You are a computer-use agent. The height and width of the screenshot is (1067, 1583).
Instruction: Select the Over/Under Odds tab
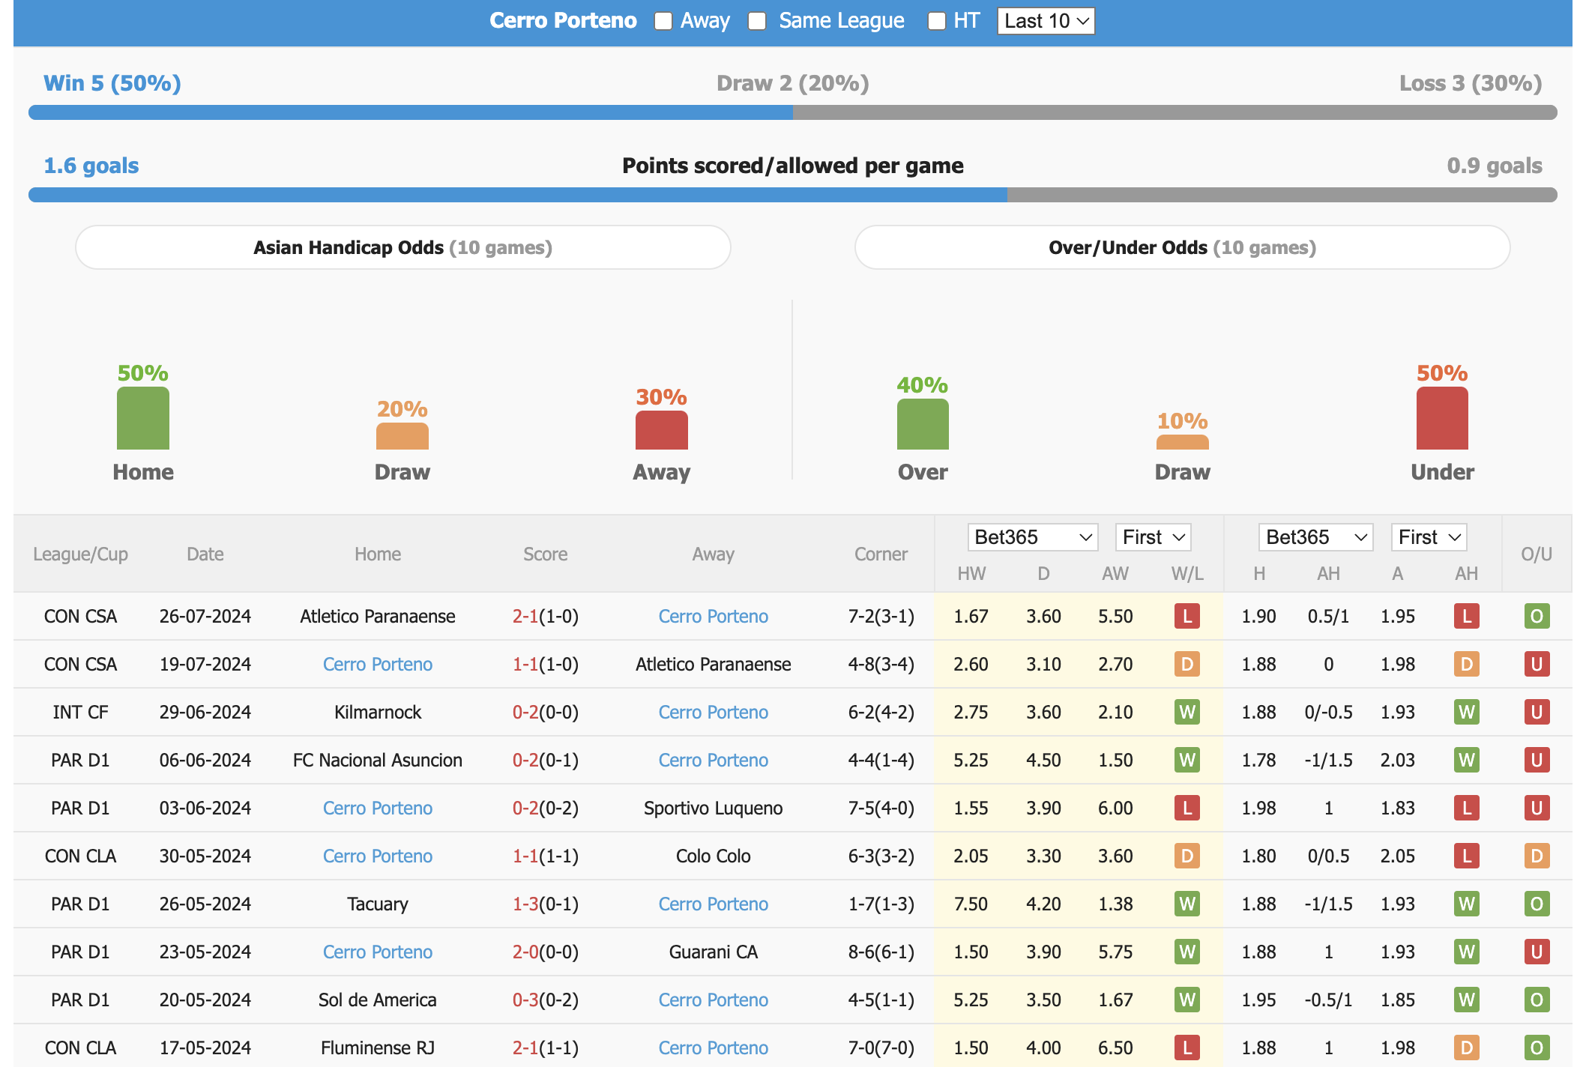click(1182, 247)
